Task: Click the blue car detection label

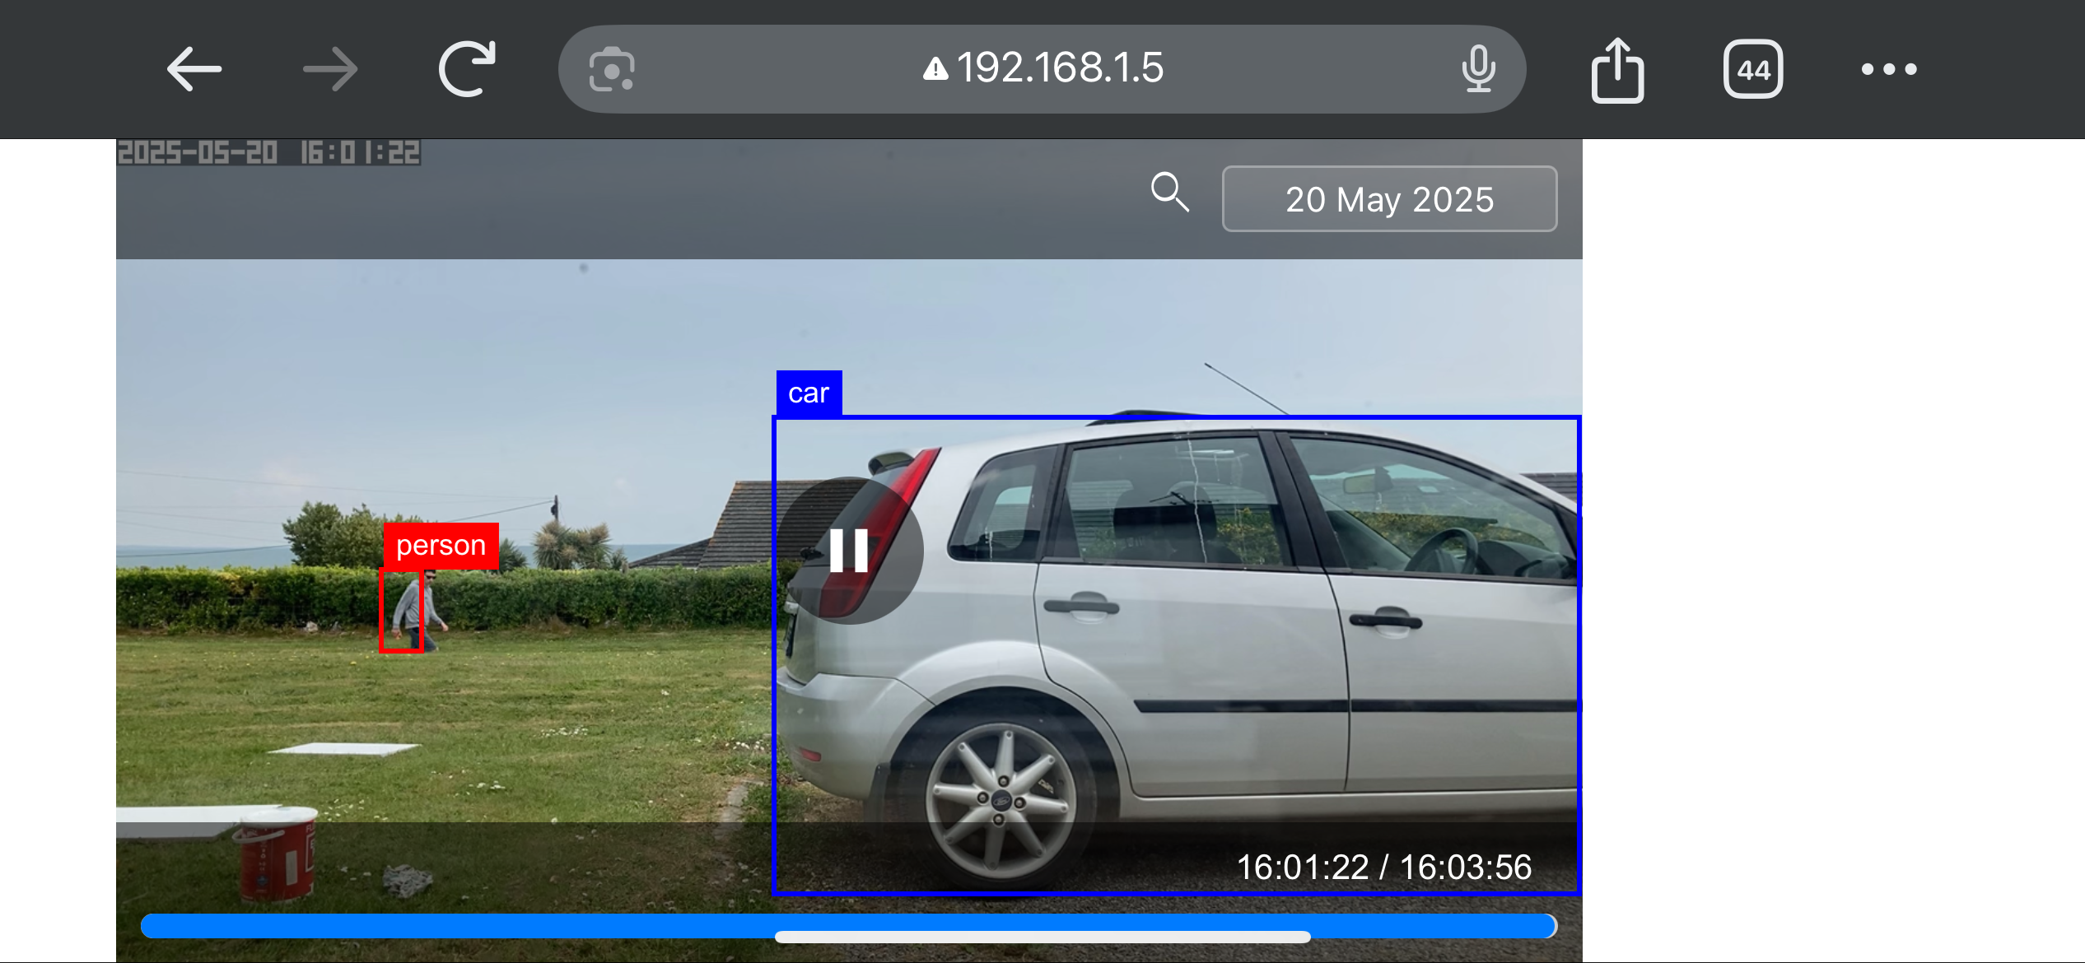Action: point(809,393)
